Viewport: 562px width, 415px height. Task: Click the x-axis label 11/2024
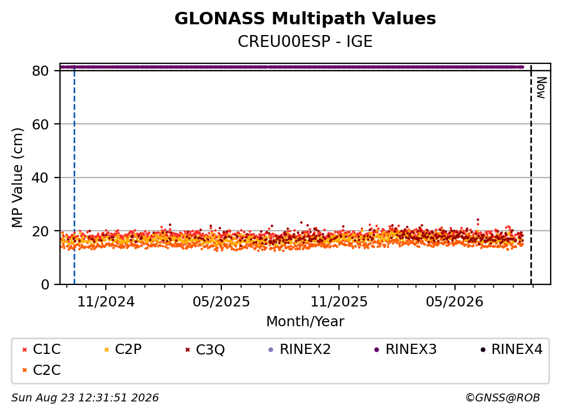(106, 301)
